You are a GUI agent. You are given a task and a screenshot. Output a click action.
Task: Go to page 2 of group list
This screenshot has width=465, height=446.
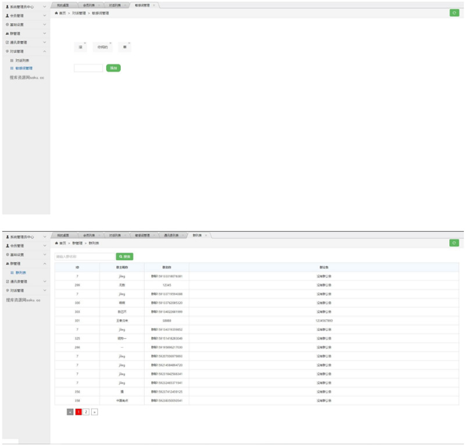coord(86,412)
